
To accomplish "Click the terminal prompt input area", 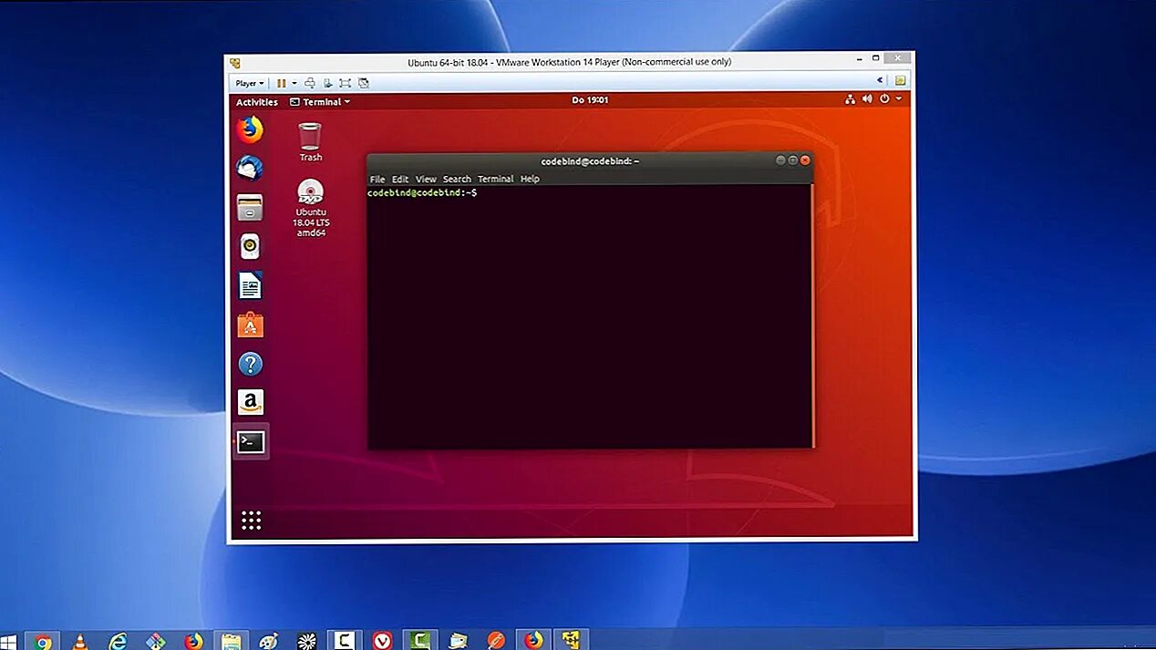I will (590, 315).
